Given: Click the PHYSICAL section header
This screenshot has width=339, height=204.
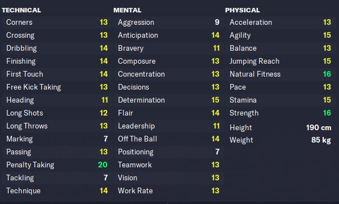Looking at the screenshot, I should 243,10.
